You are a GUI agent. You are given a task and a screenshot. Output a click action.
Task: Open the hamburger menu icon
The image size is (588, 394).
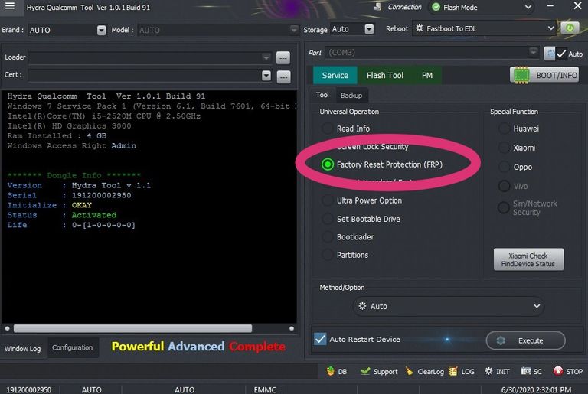pyautogui.click(x=10, y=6)
